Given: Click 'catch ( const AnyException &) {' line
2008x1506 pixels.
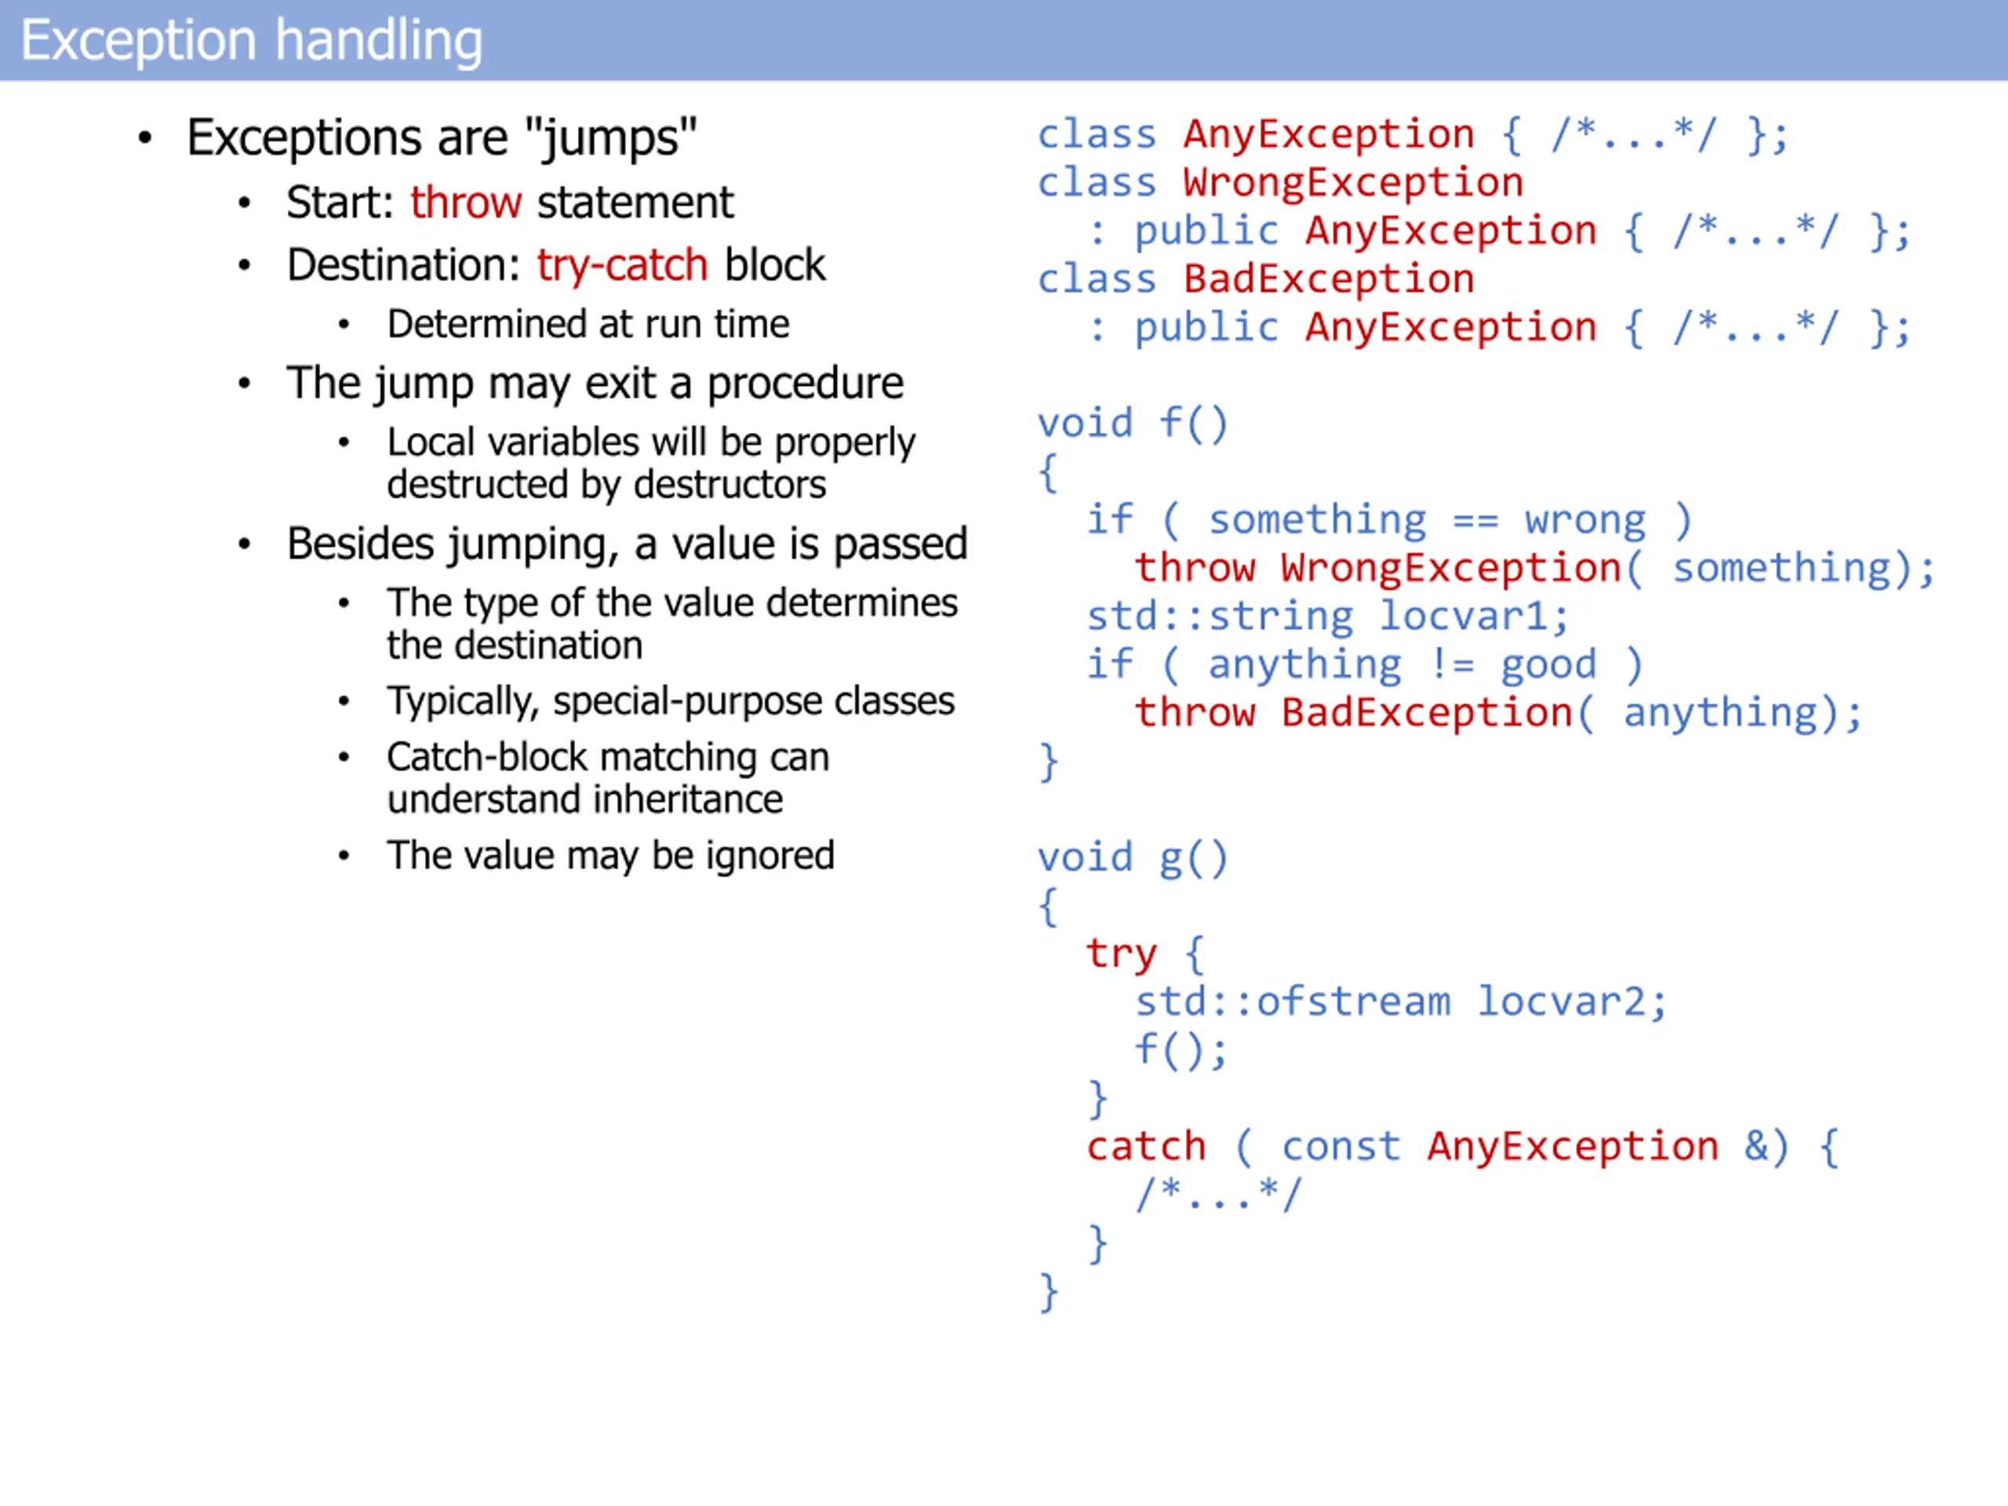Looking at the screenshot, I should (1462, 1148).
